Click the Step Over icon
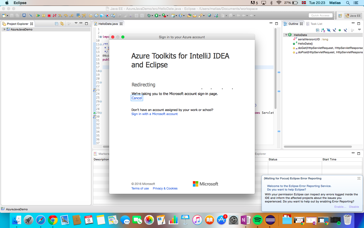The image size is (364, 228). coord(66,15)
